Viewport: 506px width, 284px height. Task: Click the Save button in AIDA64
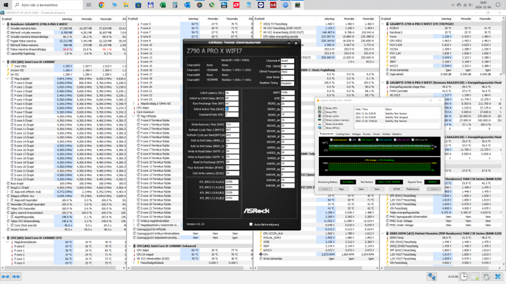tap(376, 189)
